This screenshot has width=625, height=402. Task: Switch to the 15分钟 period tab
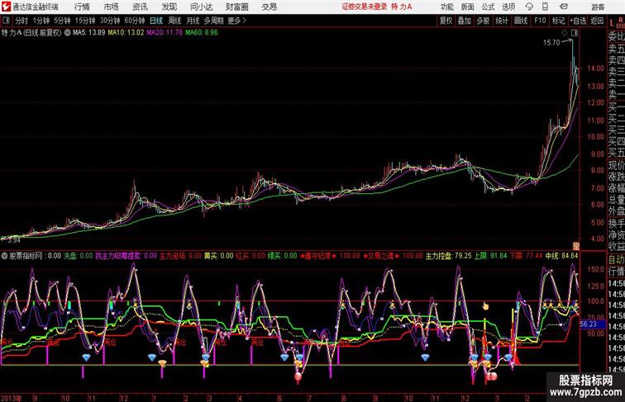coord(85,21)
